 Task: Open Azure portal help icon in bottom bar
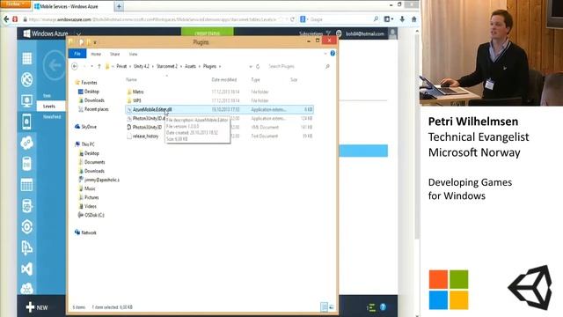[x=383, y=307]
